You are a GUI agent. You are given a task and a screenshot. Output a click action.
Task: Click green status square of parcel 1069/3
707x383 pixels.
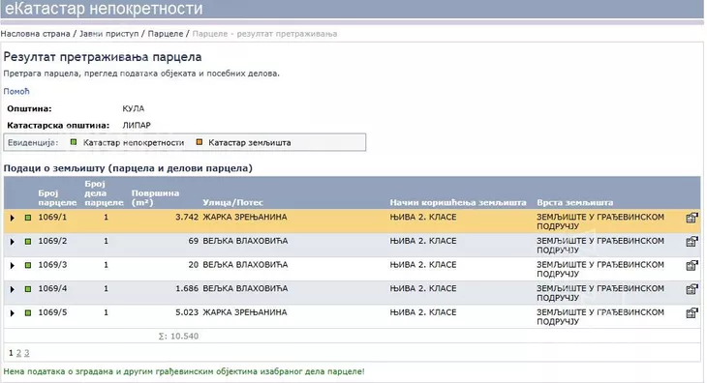[x=28, y=266]
